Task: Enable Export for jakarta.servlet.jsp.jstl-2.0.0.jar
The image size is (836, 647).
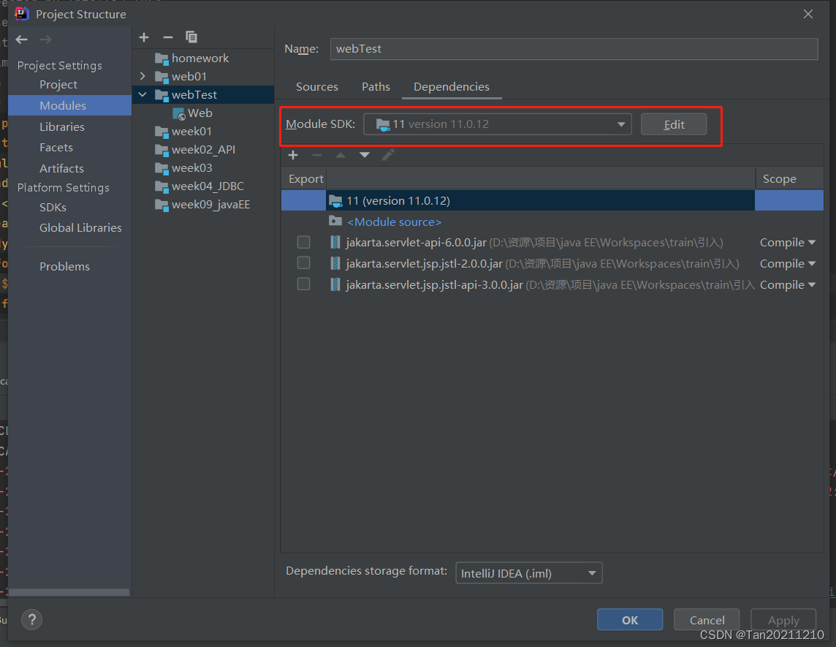Action: pos(303,262)
